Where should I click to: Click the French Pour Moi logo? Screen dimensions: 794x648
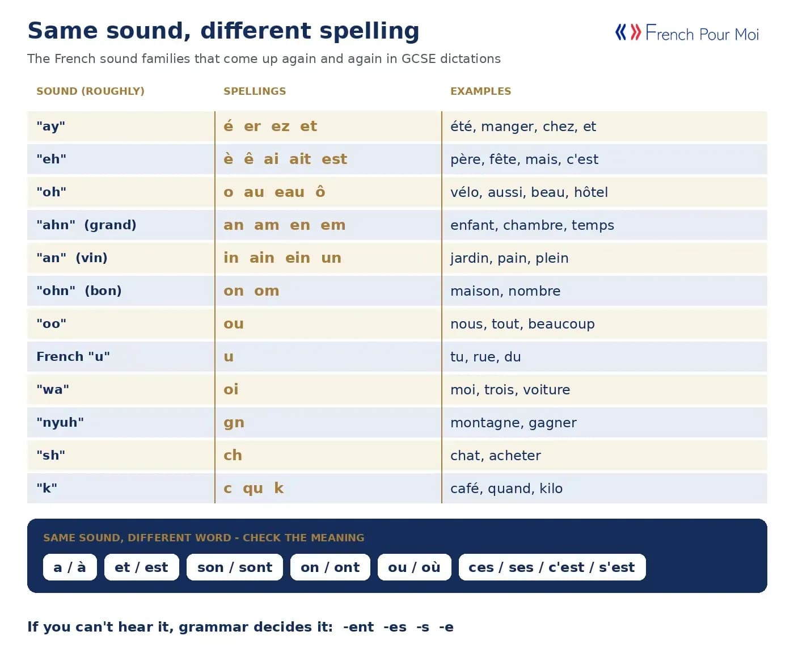point(687,33)
